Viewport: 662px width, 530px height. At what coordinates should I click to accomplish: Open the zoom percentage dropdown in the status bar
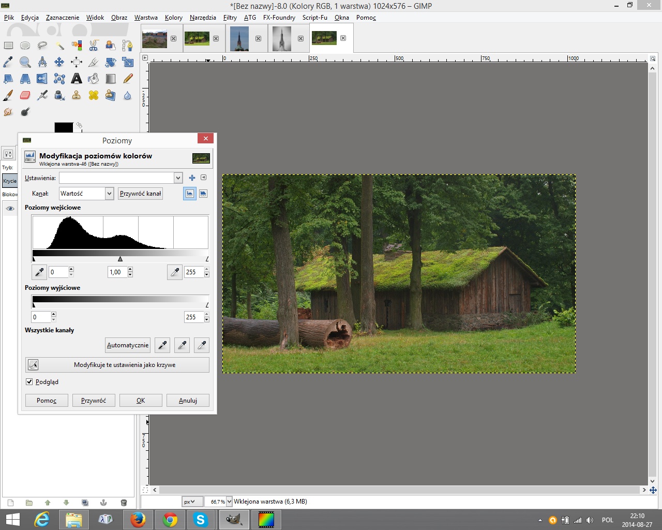pos(229,502)
